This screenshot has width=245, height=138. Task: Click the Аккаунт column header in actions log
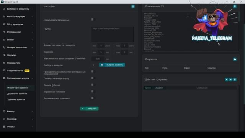(159, 88)
